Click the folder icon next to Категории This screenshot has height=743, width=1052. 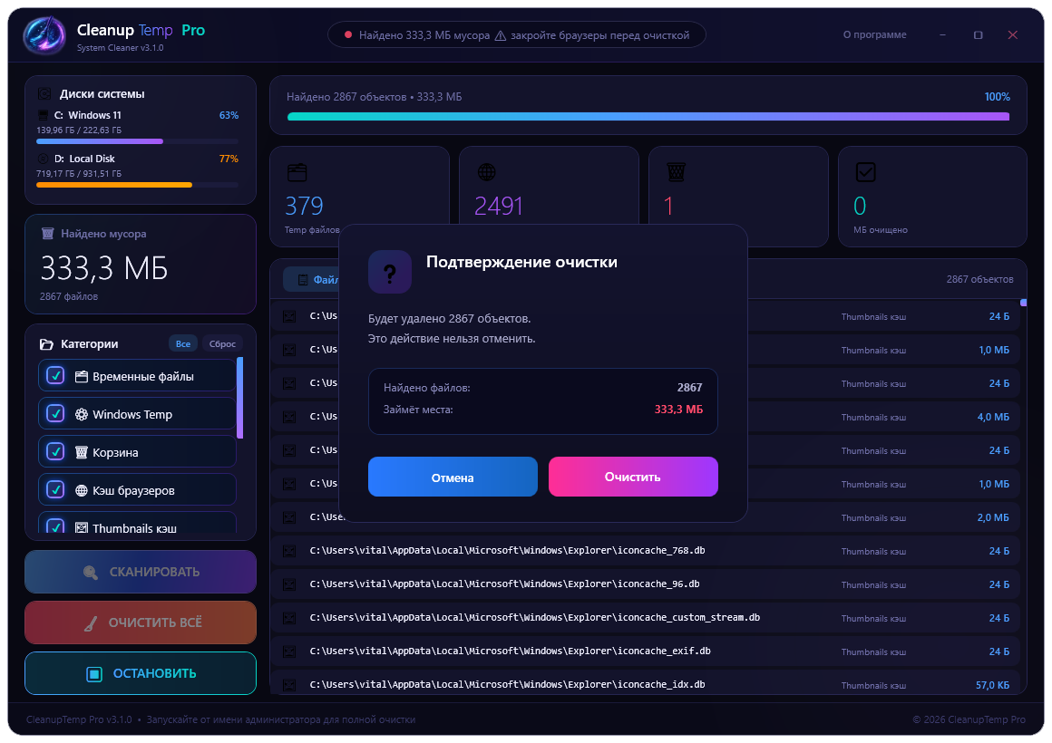46,344
